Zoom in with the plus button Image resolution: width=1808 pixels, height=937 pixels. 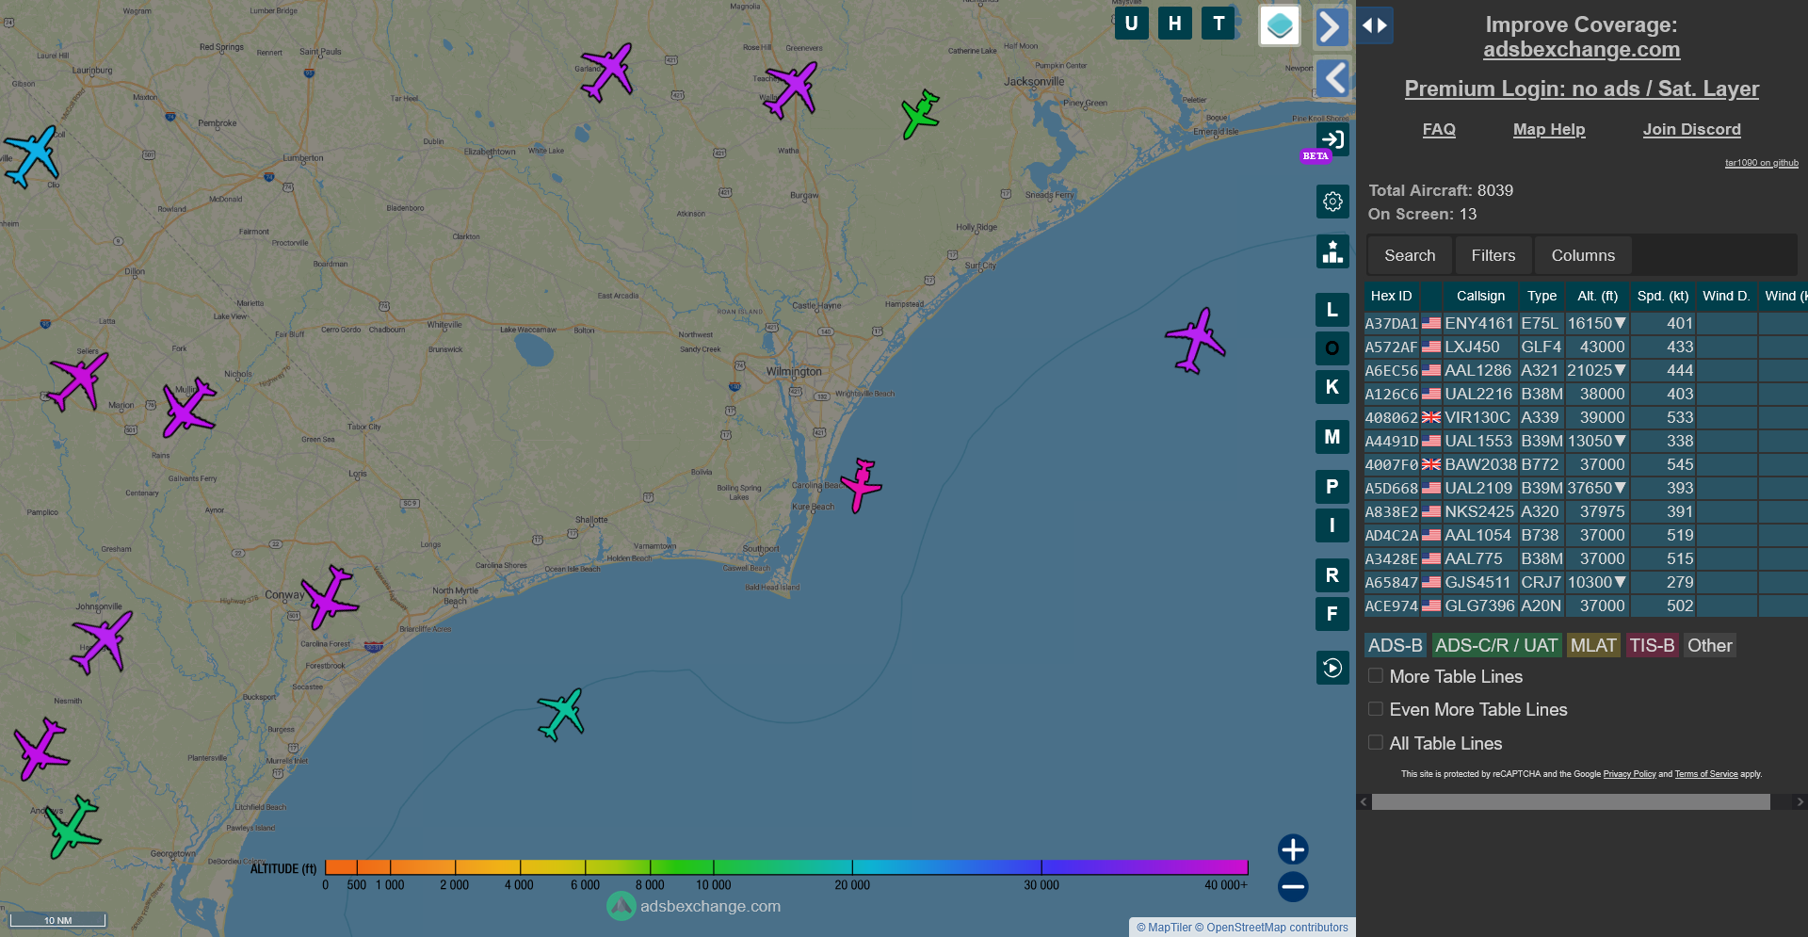point(1293,849)
